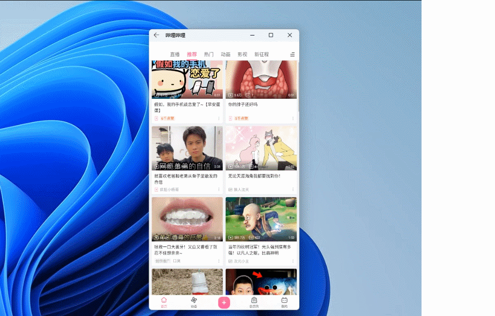The height and width of the screenshot is (316, 495).
Task: Click the 创作推广 label
Action: 163,261
